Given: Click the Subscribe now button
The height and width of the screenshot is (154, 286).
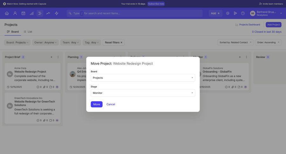Looking at the screenshot, I should tap(156, 4).
